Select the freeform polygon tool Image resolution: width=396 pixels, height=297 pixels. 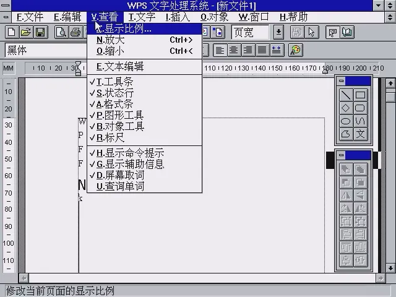(x=346, y=134)
